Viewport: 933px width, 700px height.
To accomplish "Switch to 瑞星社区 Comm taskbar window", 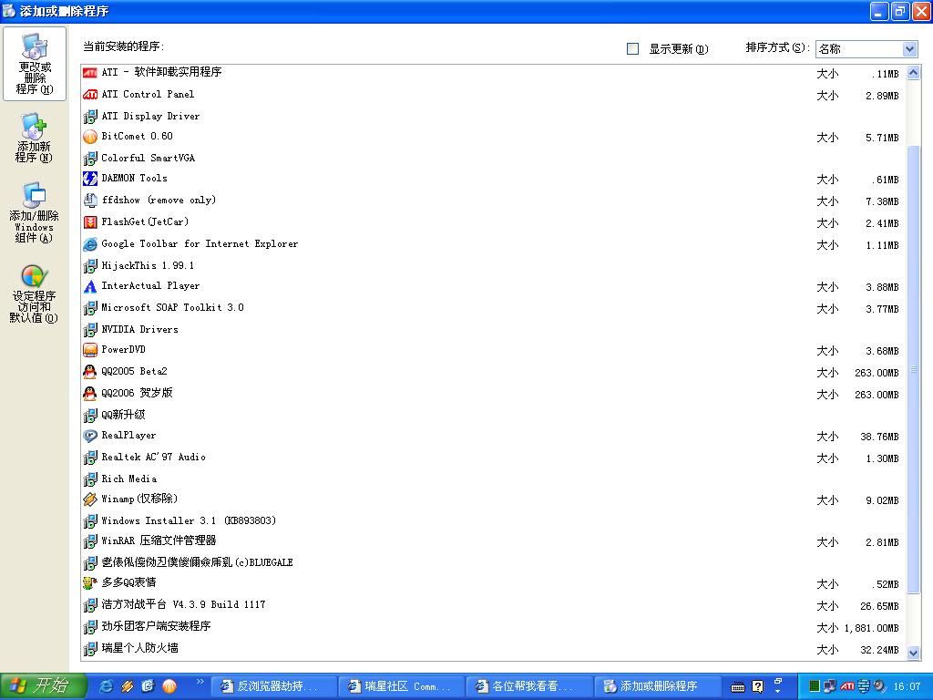I will (x=402, y=686).
